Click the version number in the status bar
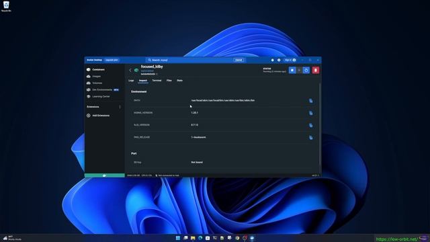Image resolution: width=430 pixels, height=242 pixels. pyautogui.click(x=315, y=175)
